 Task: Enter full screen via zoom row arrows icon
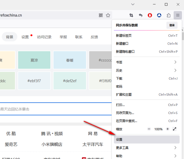pyautogui.click(x=175, y=129)
